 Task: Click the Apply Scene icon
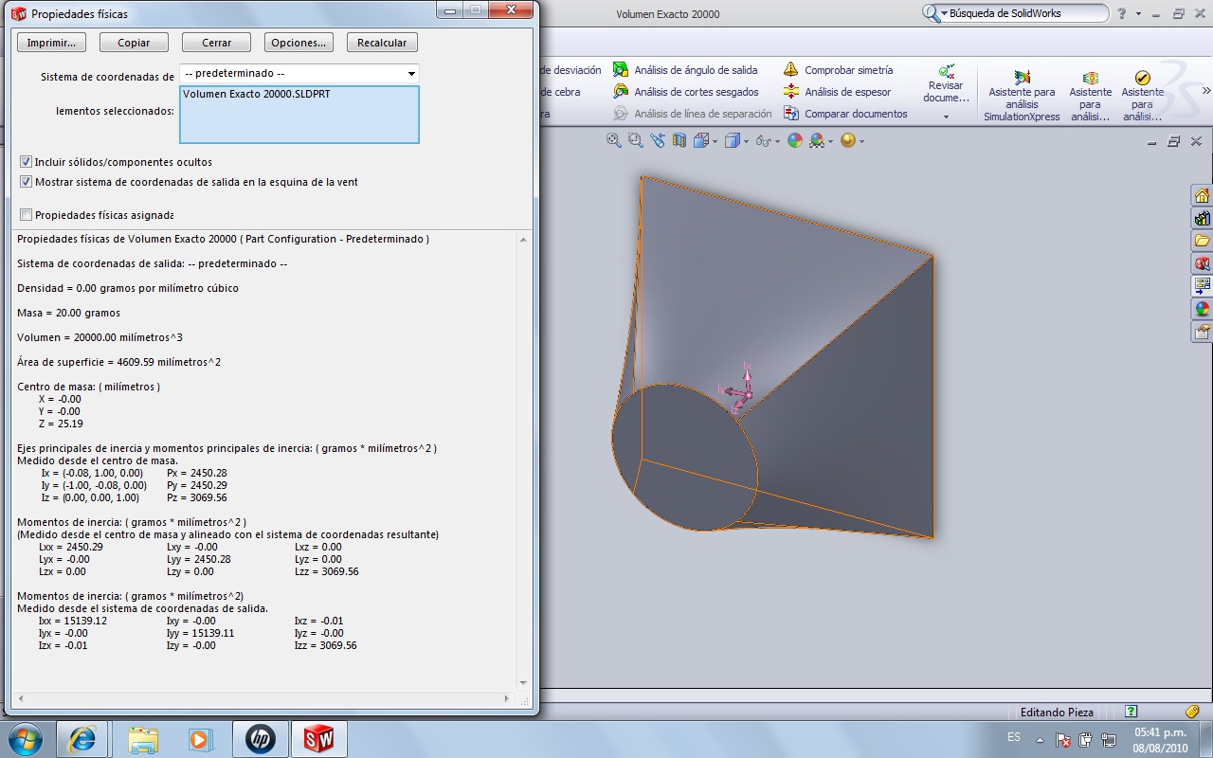click(816, 140)
